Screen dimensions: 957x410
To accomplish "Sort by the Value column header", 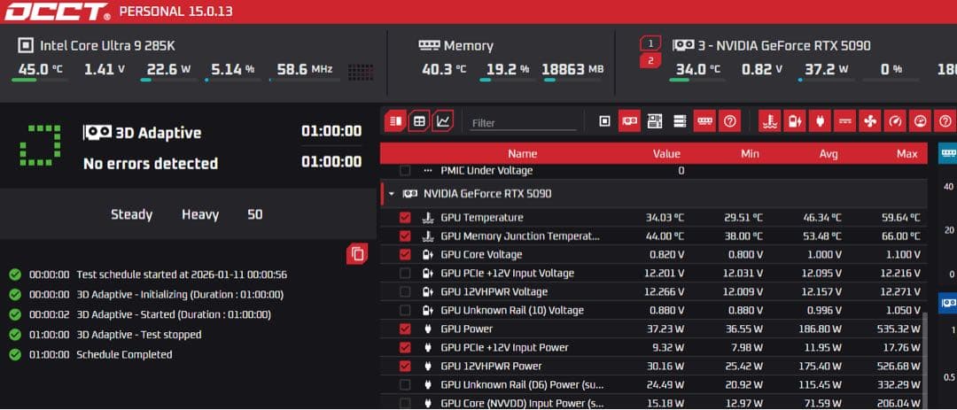I will click(x=665, y=154).
